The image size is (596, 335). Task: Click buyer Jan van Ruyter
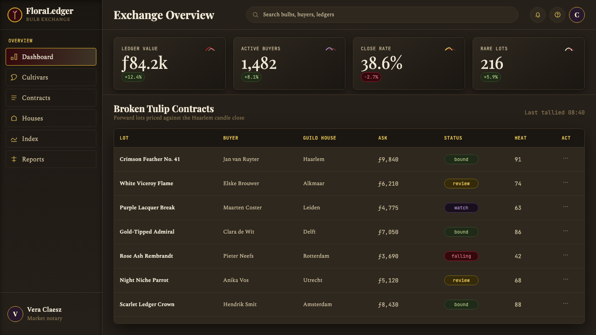coord(241,159)
